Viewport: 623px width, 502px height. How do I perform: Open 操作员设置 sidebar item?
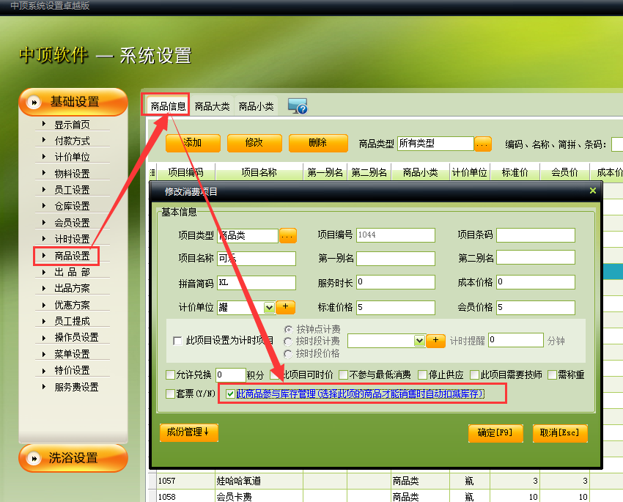[76, 337]
